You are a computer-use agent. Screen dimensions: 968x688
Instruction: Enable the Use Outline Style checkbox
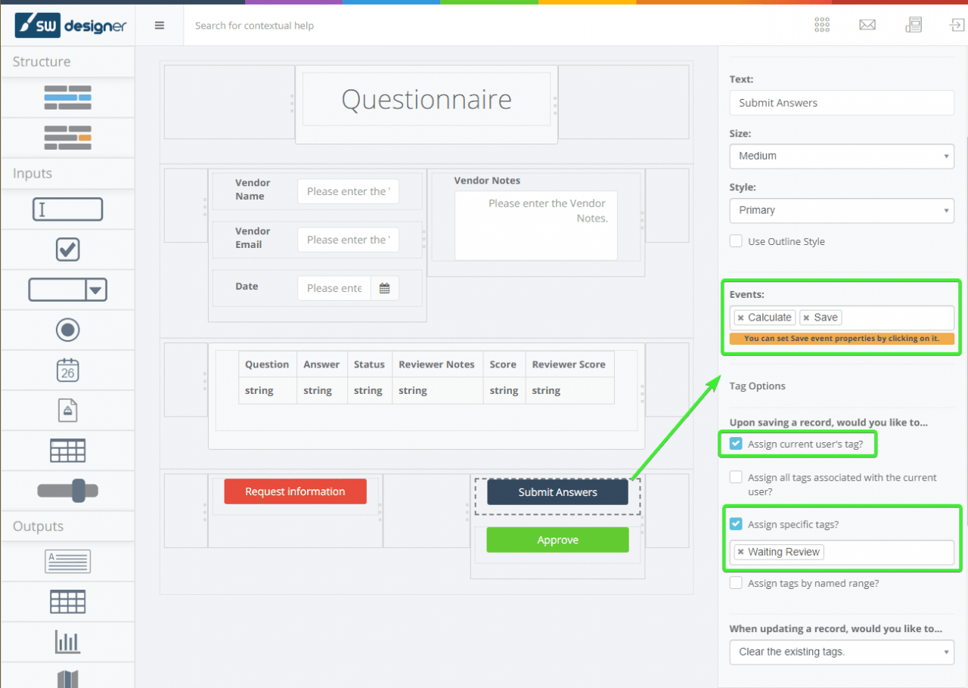736,240
